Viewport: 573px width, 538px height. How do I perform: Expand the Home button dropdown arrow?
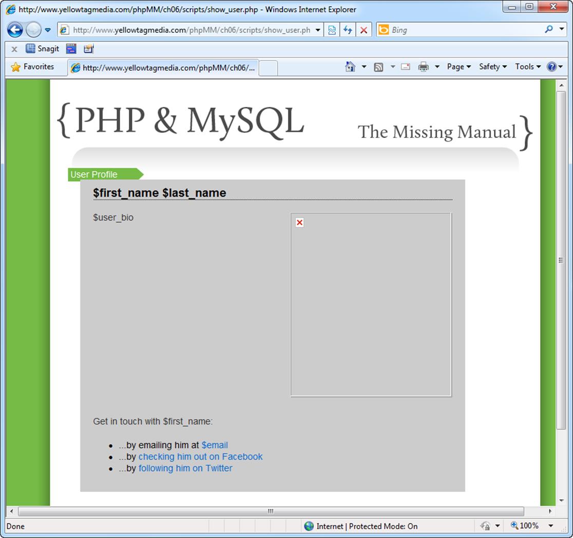click(364, 67)
